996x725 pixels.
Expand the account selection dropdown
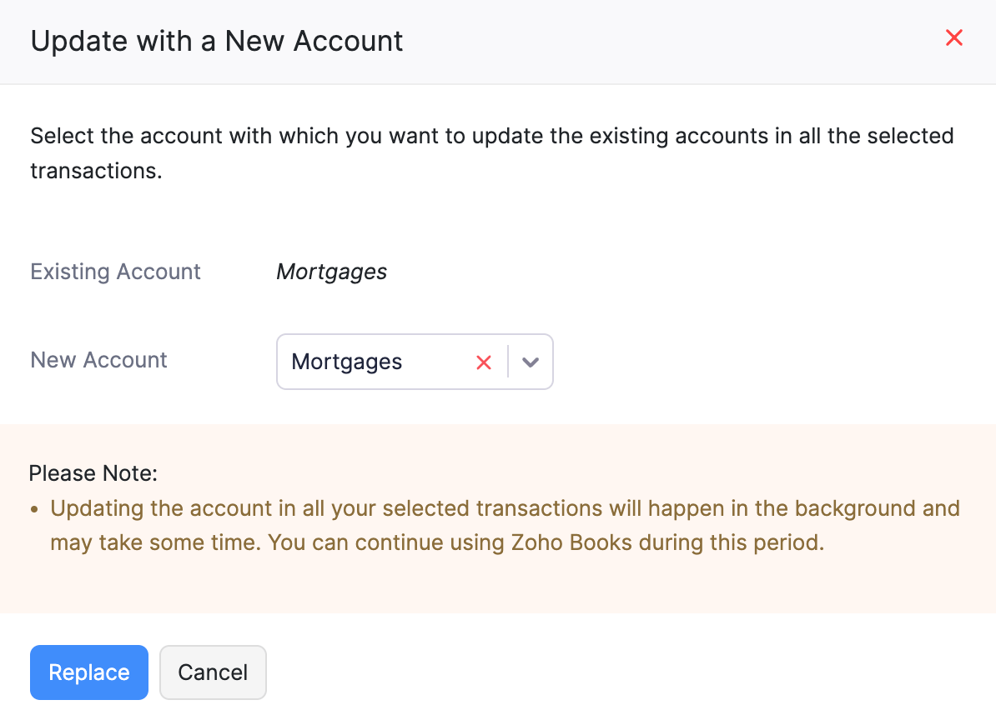click(529, 362)
